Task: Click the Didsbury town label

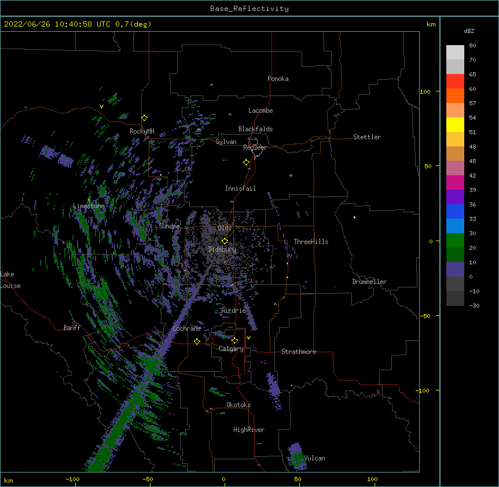Action: pos(222,249)
